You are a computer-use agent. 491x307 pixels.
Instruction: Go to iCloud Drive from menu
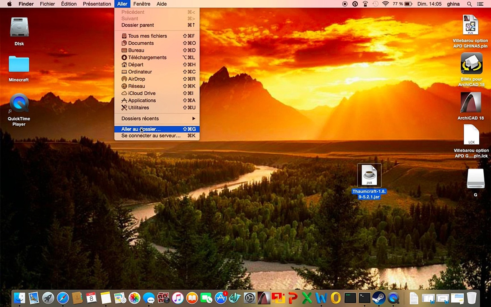157,93
